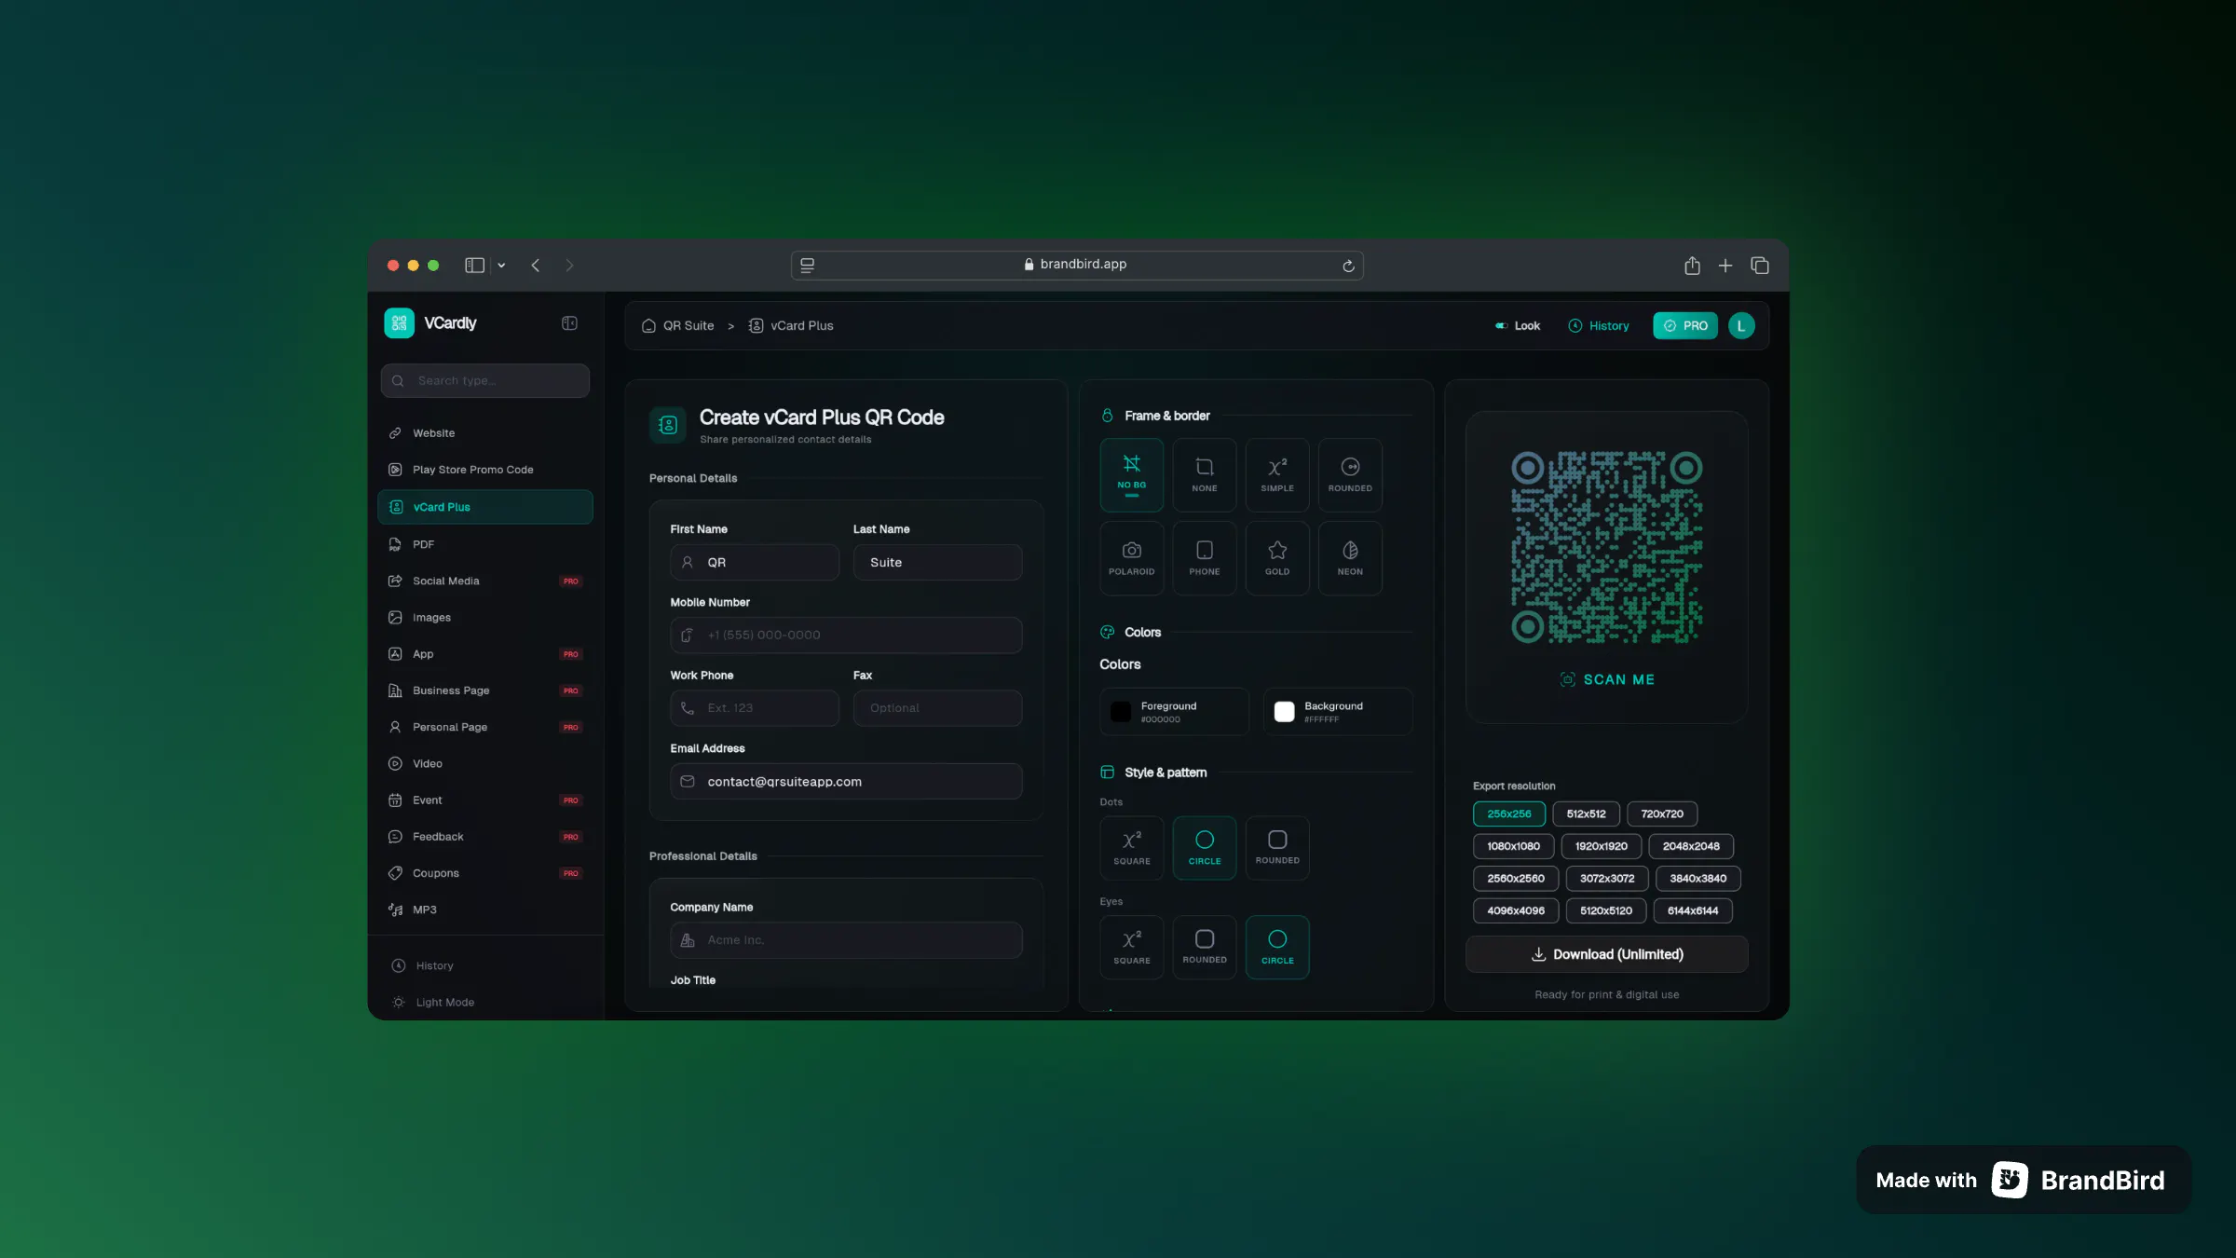Select the NO BG frame option
The width and height of the screenshot is (2236, 1258).
click(1132, 475)
